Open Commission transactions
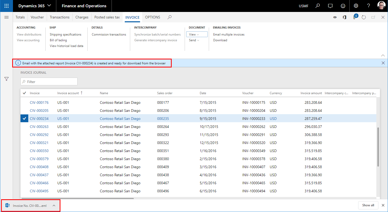Screen dimensions: 388x212 point(109,35)
